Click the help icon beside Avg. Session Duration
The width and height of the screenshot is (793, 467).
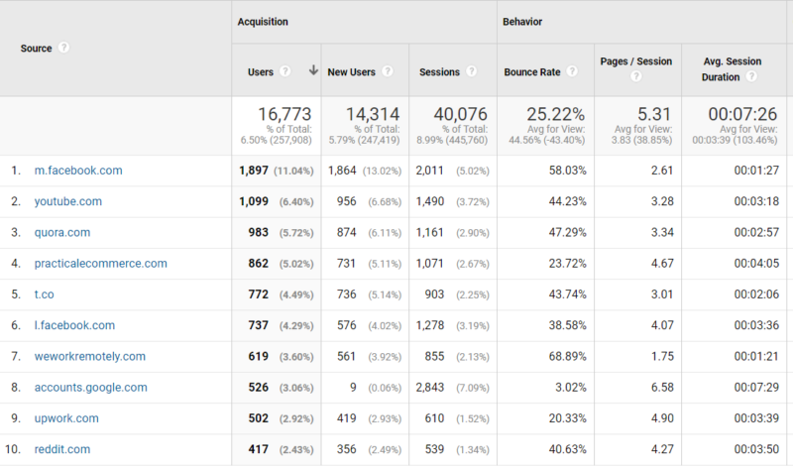pyautogui.click(x=752, y=76)
